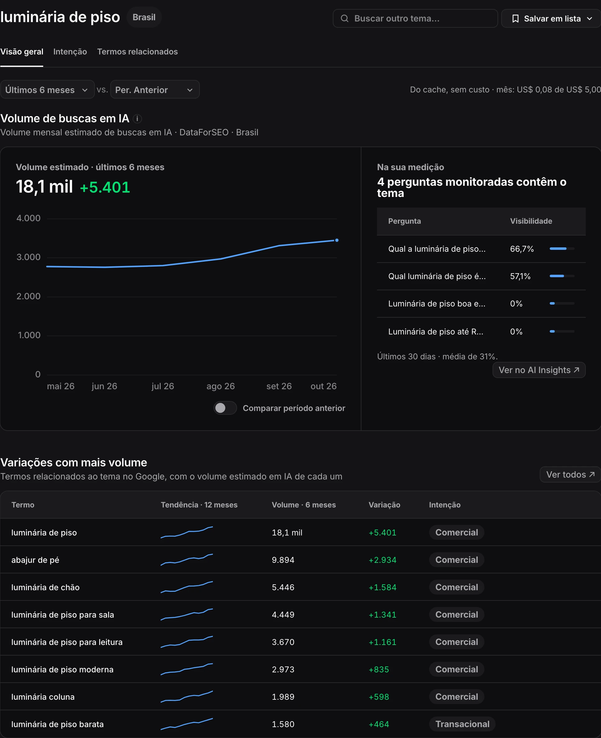Viewport: 601px width, 738px height.
Task: Click the Ver todos button
Action: click(x=570, y=474)
